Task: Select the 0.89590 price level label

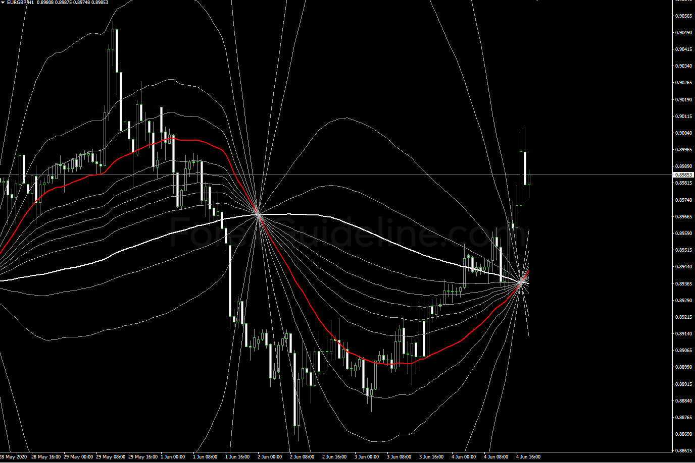Action: pyautogui.click(x=684, y=234)
